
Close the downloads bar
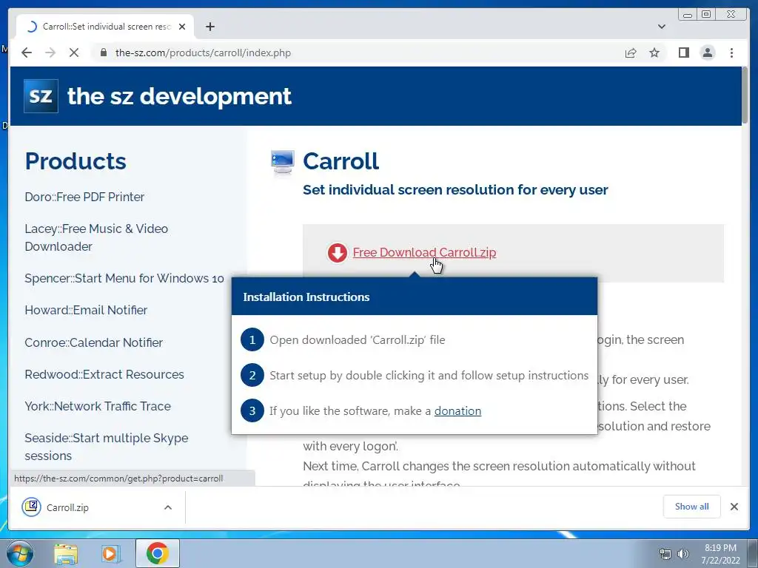pos(734,507)
